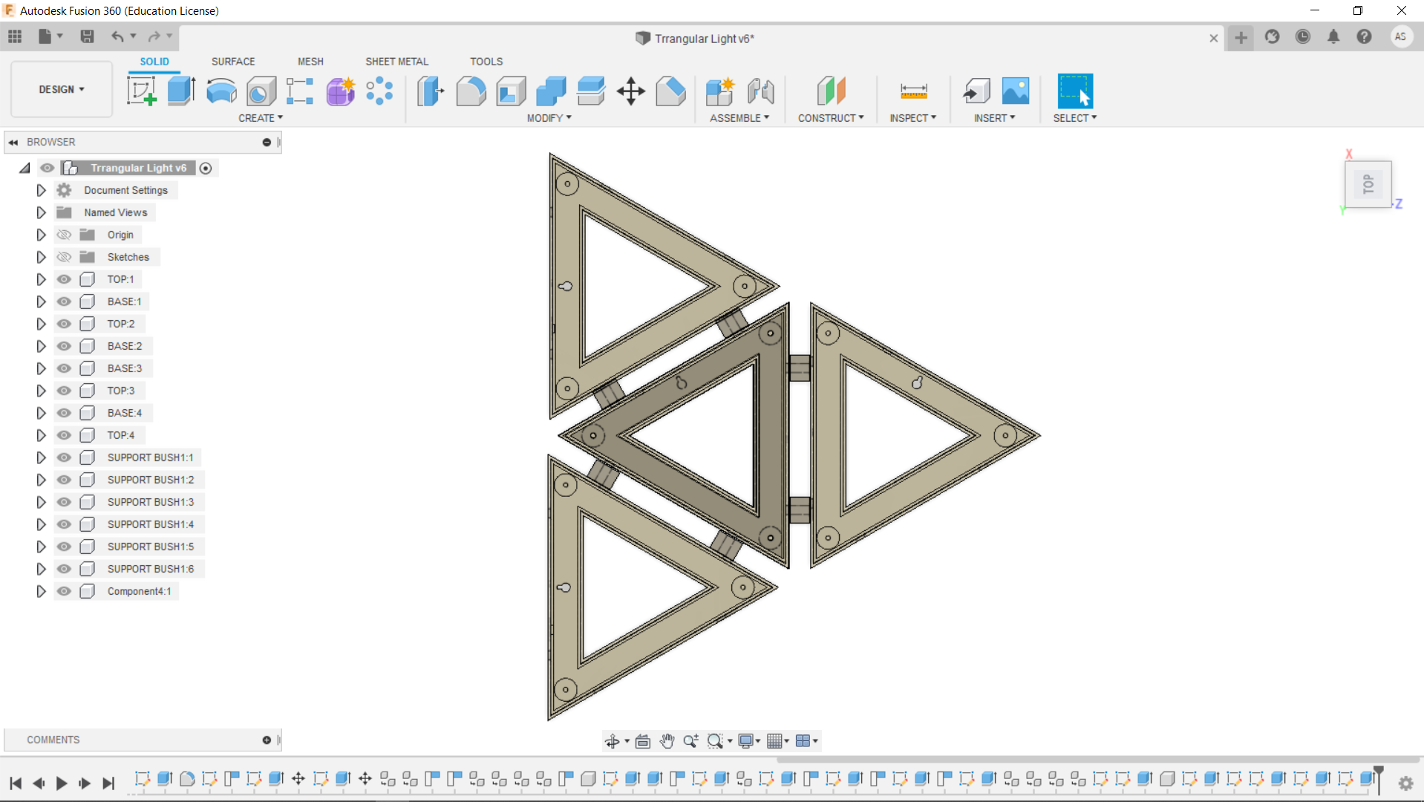
Task: Select the Extrude tool
Action: pyautogui.click(x=181, y=91)
